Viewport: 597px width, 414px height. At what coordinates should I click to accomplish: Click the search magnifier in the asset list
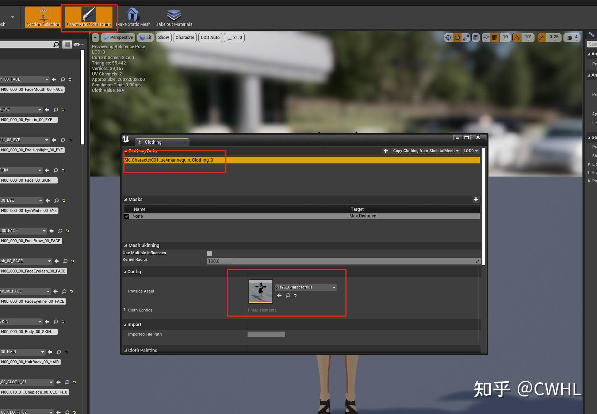(x=56, y=44)
